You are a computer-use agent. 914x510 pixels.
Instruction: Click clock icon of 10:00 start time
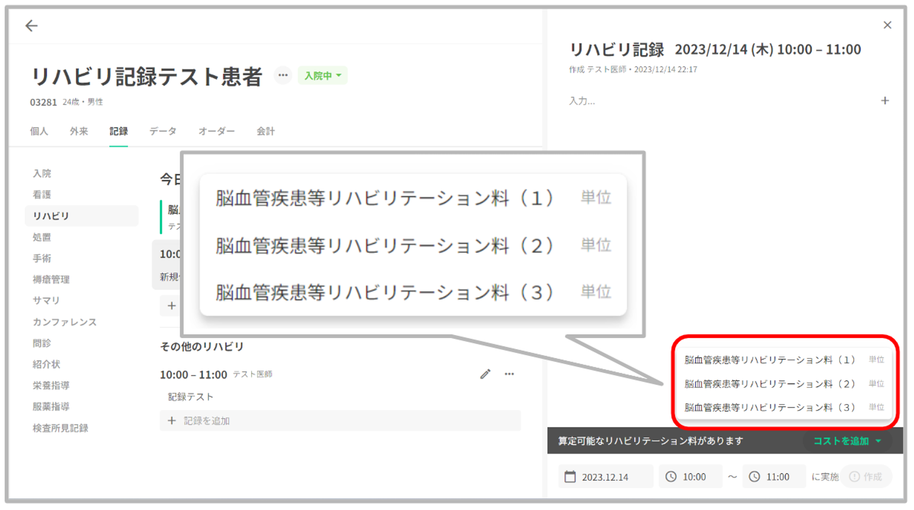point(670,477)
